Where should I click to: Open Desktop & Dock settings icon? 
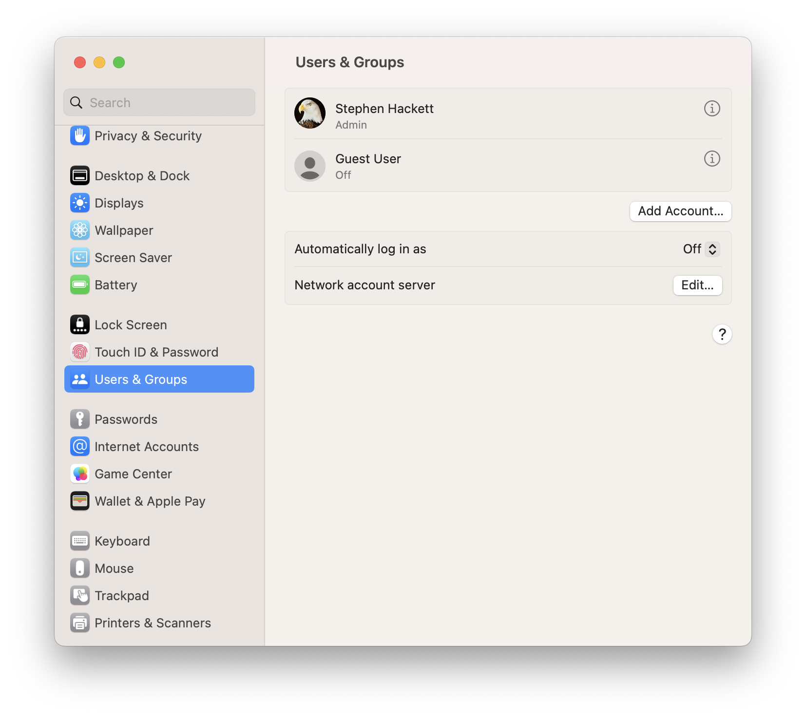point(80,176)
